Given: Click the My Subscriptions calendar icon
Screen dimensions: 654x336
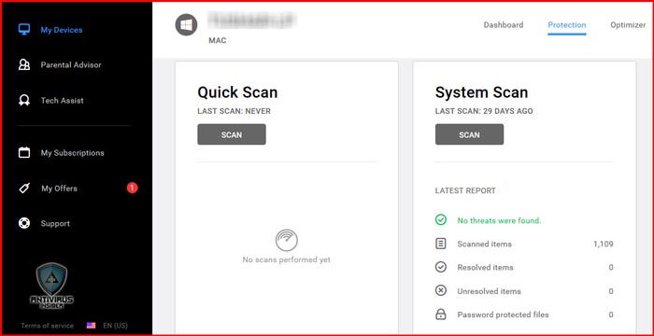Looking at the screenshot, I should pos(24,152).
